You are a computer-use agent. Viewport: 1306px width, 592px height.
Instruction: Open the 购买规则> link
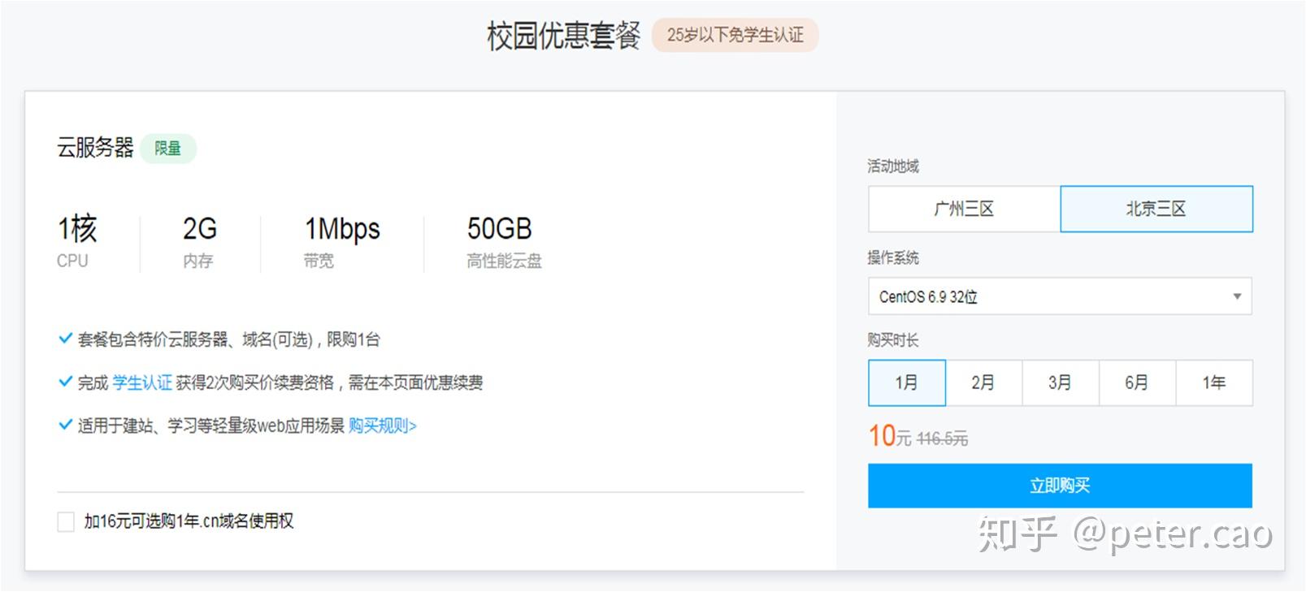(382, 426)
